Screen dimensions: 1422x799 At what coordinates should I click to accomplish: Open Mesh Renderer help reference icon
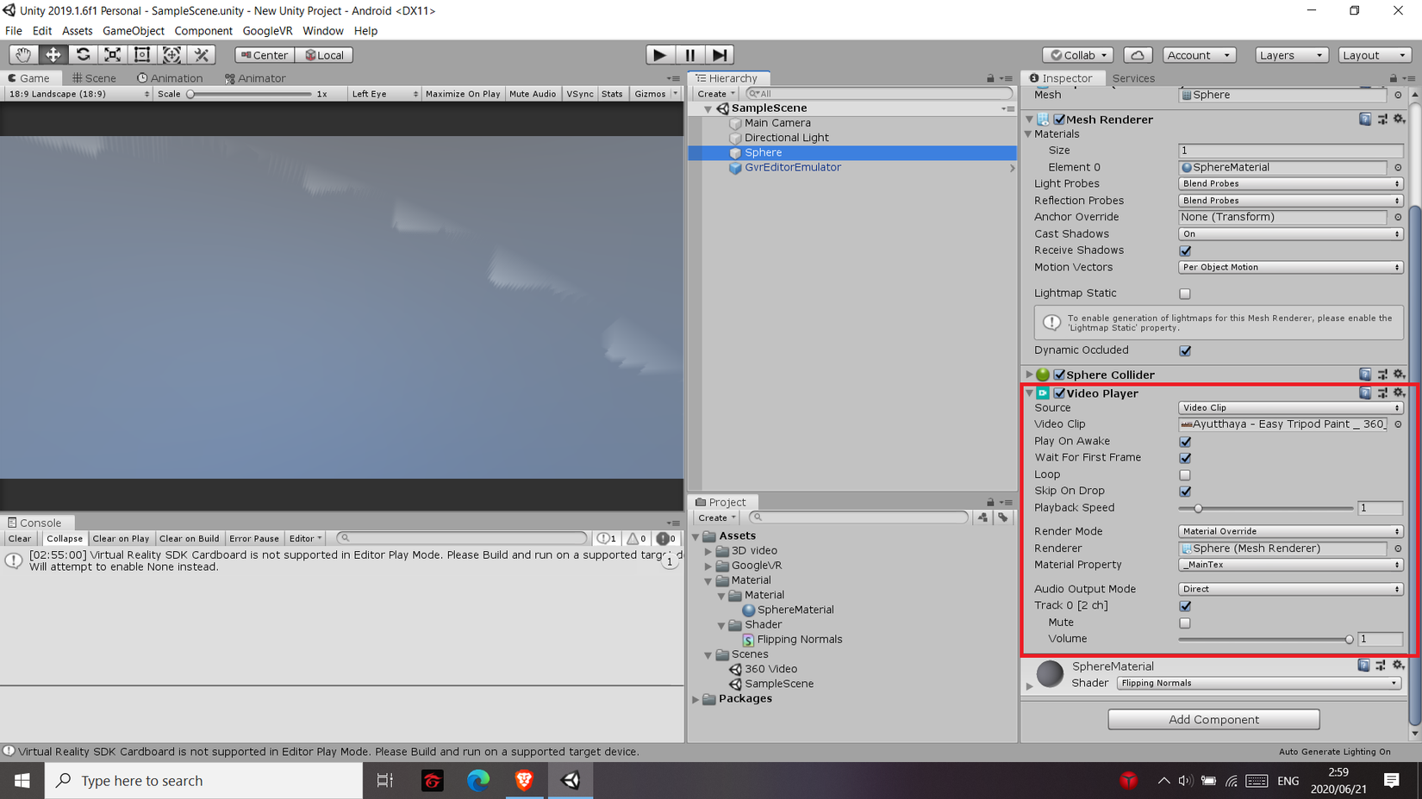tap(1365, 119)
